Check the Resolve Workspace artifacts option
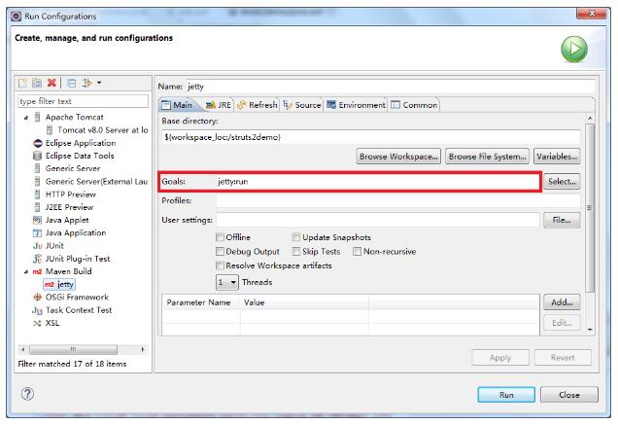This screenshot has width=618, height=424. (x=220, y=265)
